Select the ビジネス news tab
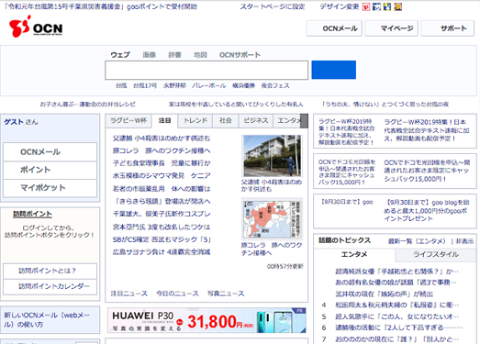Viewport: 480px width, 344px height. click(x=256, y=120)
